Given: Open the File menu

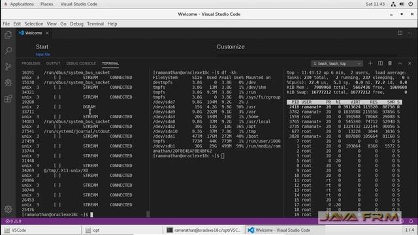Looking at the screenshot, I should [x=6, y=23].
